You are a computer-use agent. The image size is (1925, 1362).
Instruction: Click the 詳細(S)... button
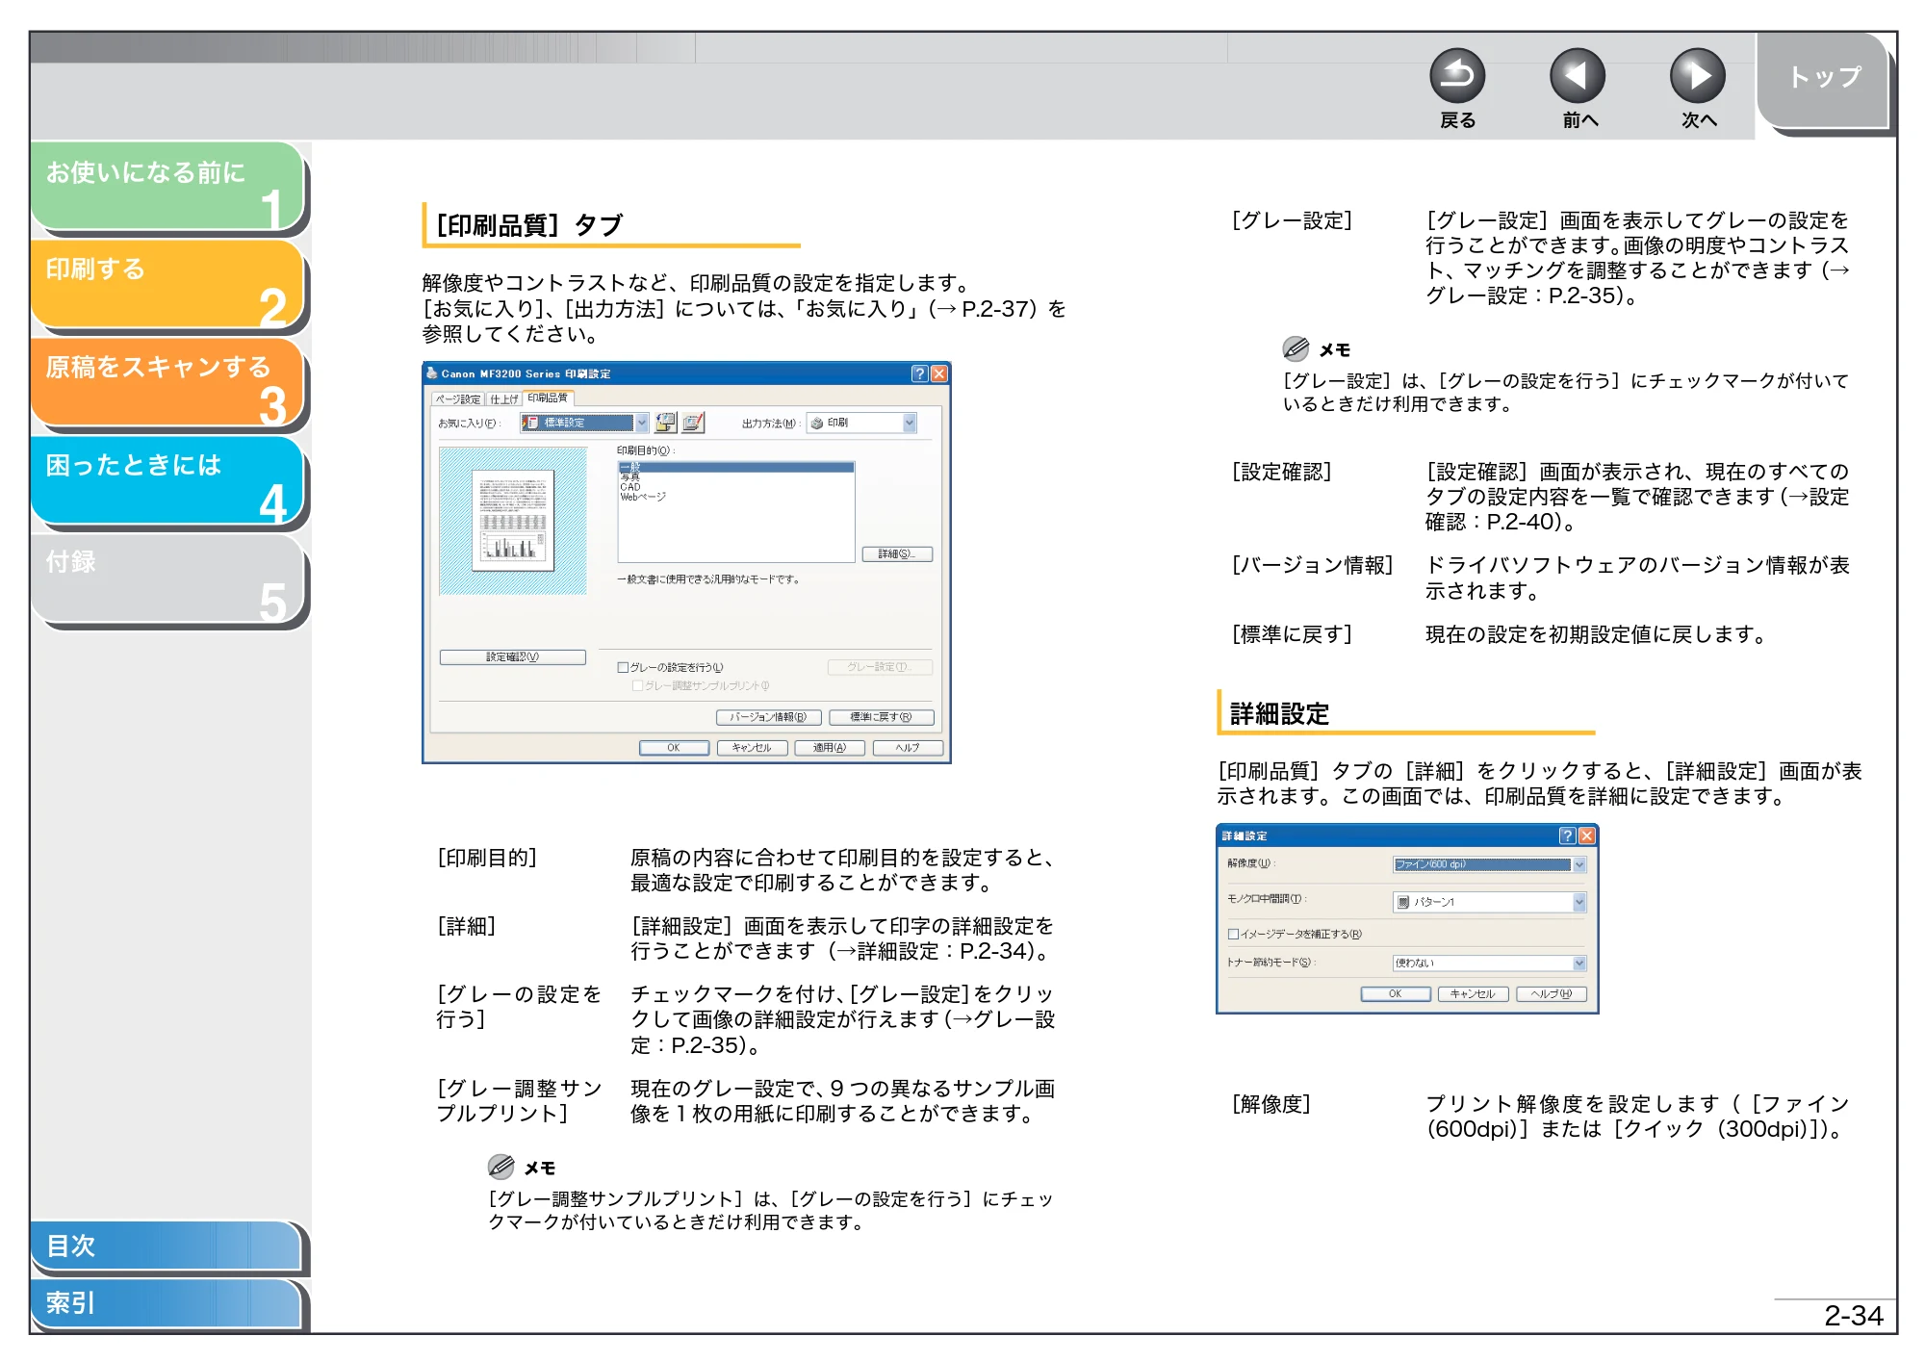pyautogui.click(x=897, y=554)
